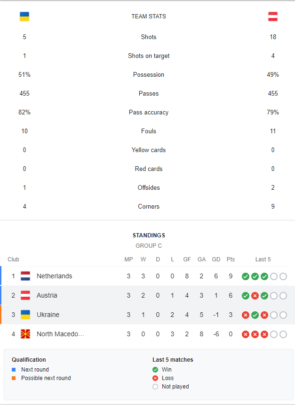Click the Austria flag in team stats header
This screenshot has height=405, width=295.
click(273, 16)
